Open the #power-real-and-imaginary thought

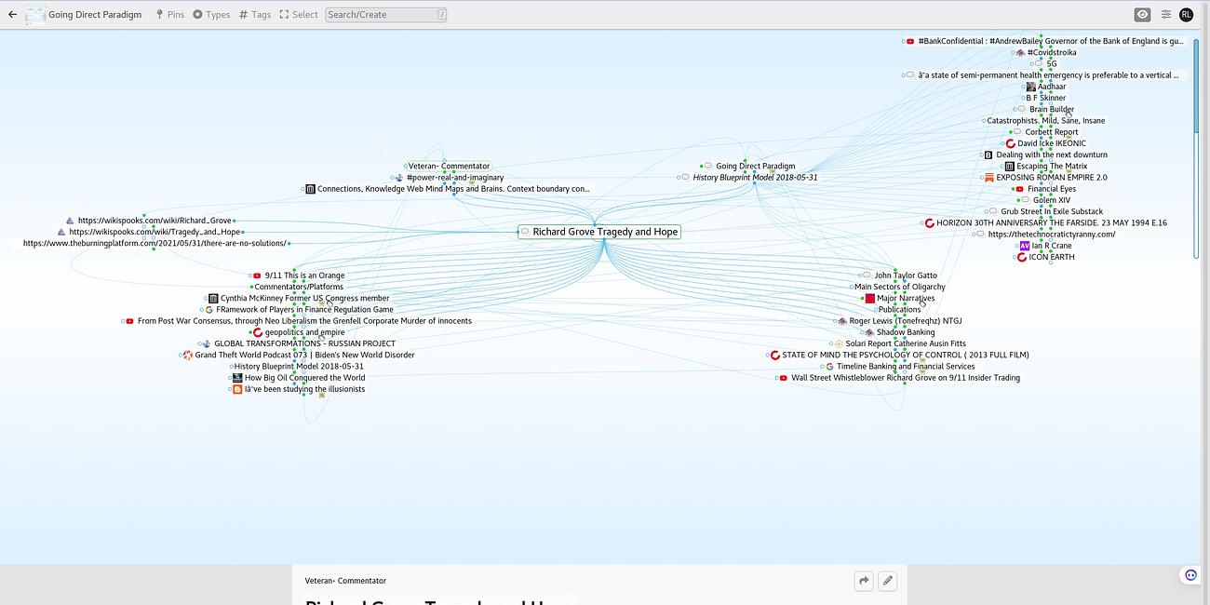(x=455, y=177)
